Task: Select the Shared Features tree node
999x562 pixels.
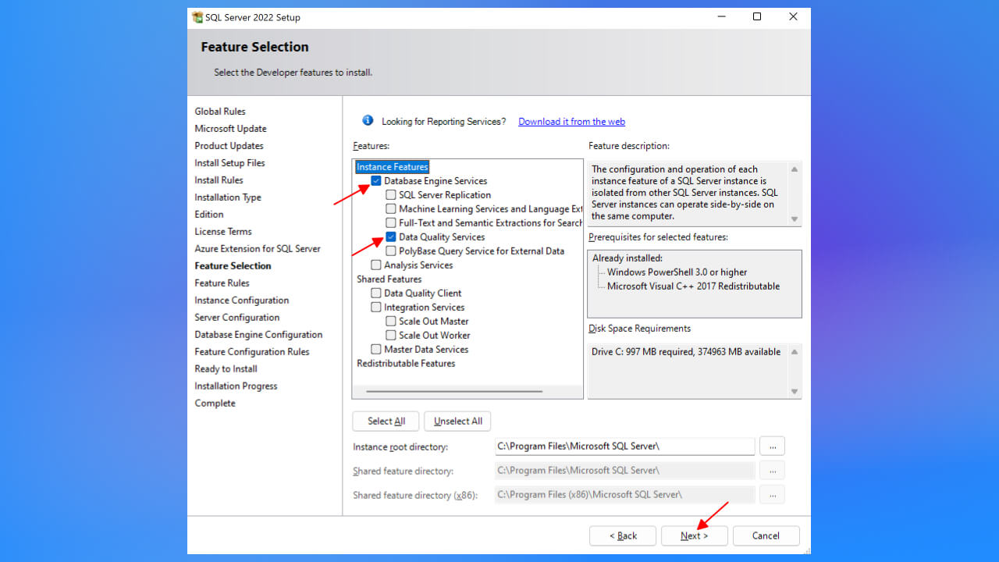Action: (x=389, y=279)
